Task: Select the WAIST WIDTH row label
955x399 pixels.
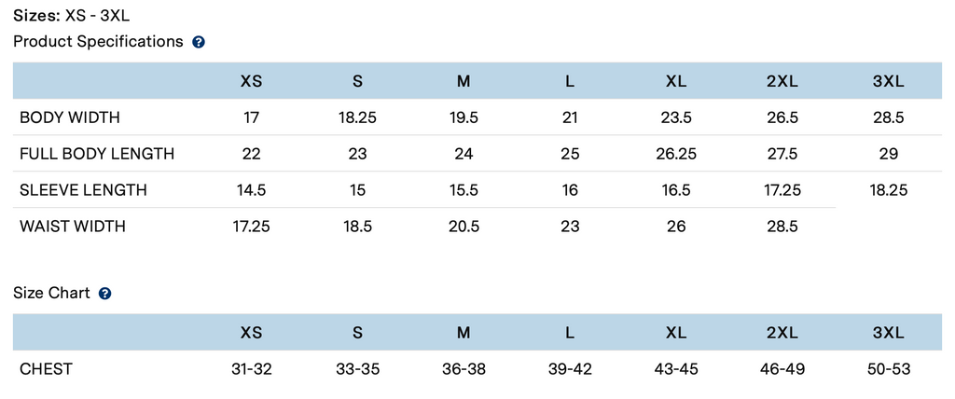Action: click(73, 227)
